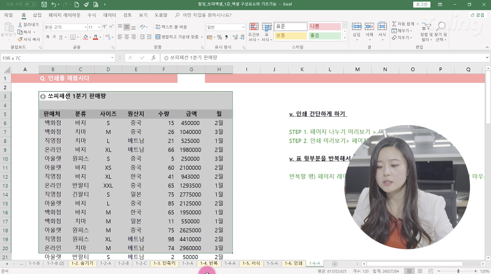Add a new sheet with plus button
The height and width of the screenshot is (274, 491).
[x=334, y=264]
